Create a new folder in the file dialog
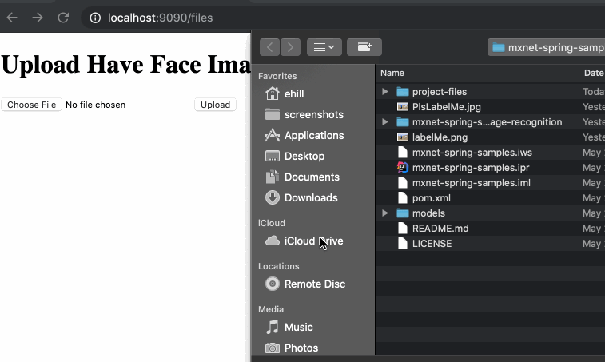 point(364,47)
